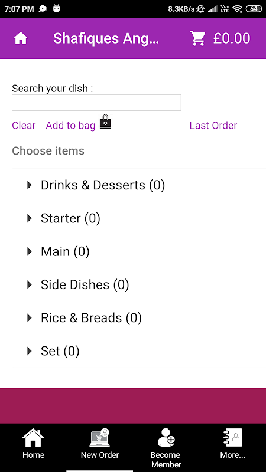266x472 pixels.
Task: Open the Last Order link
Action: (213, 126)
